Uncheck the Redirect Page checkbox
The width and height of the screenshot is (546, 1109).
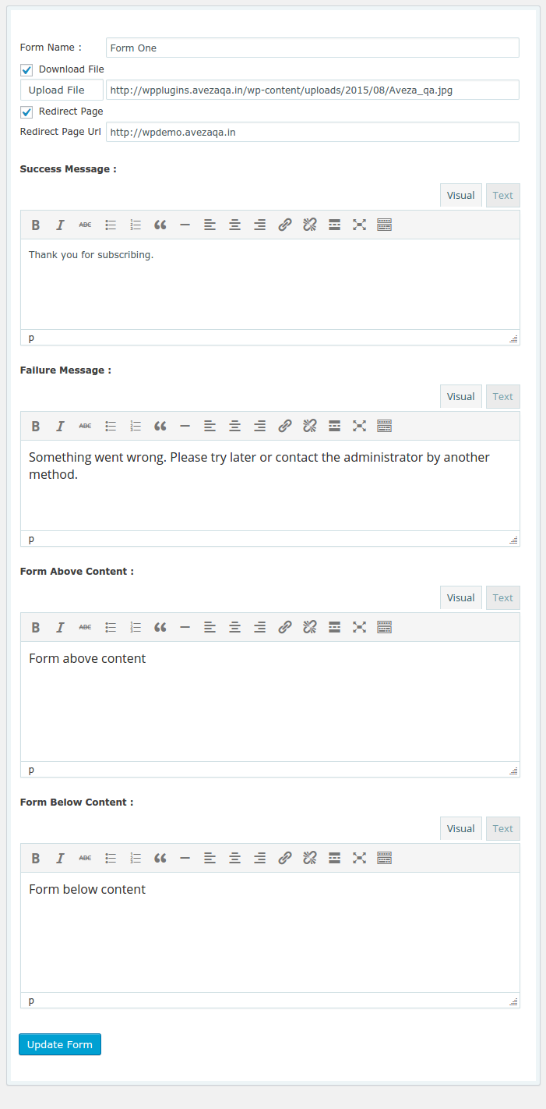(26, 112)
